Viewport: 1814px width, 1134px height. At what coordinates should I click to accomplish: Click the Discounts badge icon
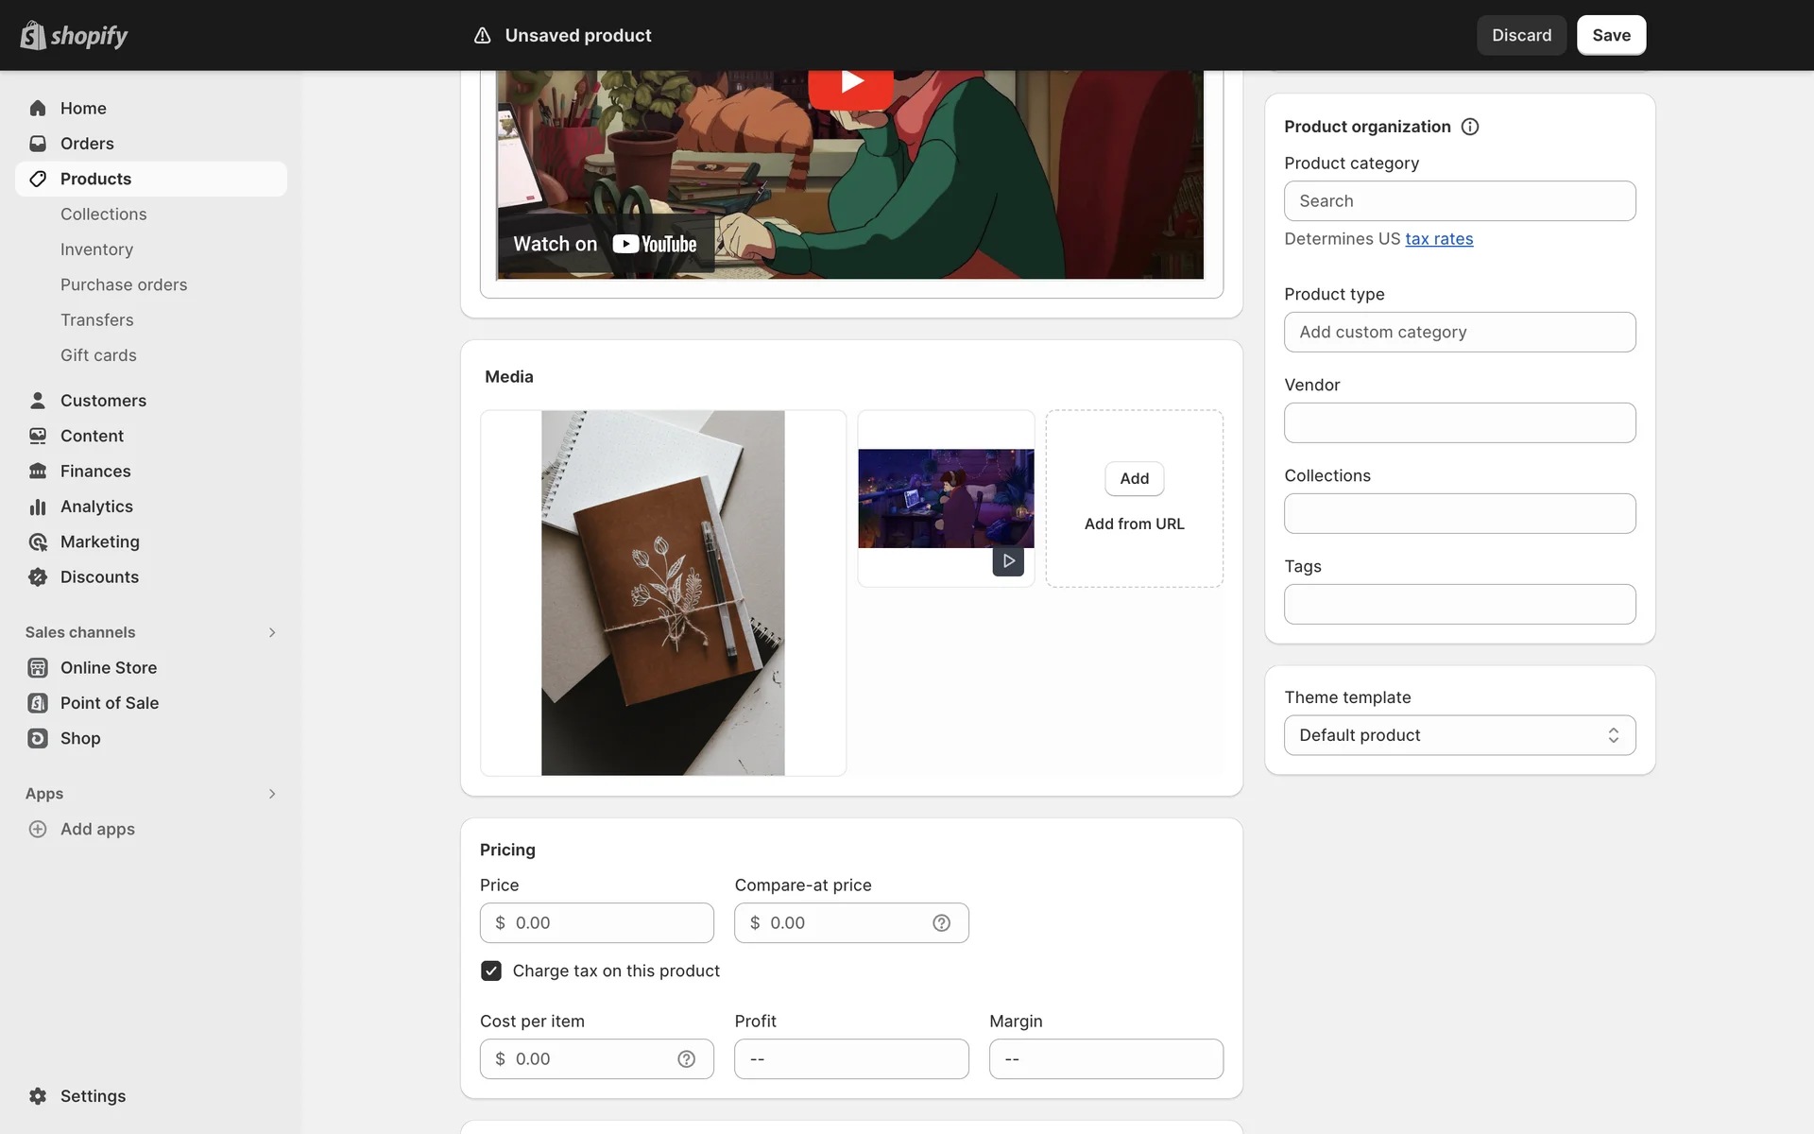point(38,577)
